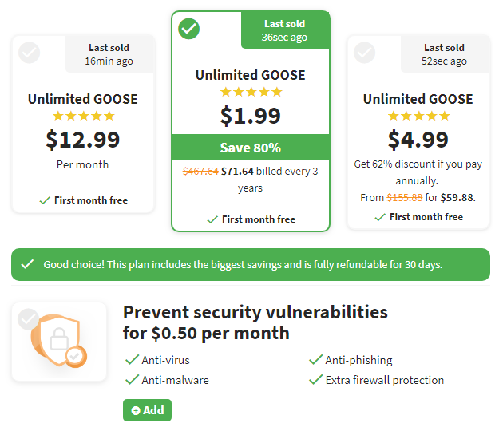Click 'Last sold 16min ago' tag
This screenshot has width=503, height=431.
pos(109,54)
